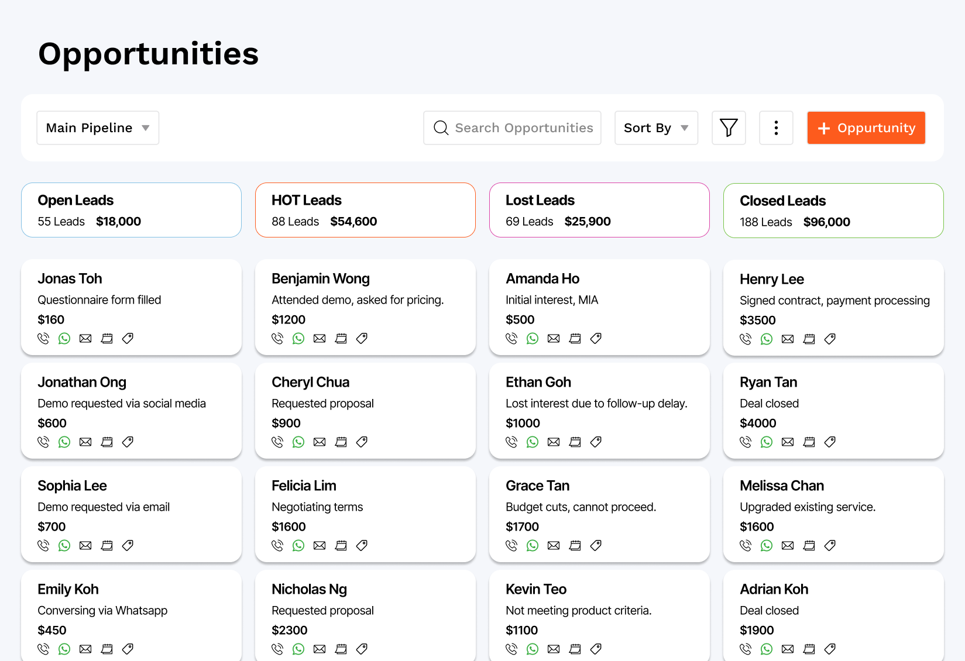The width and height of the screenshot is (965, 661).
Task: Tag the Sophia Lee opportunity
Action: click(x=128, y=545)
